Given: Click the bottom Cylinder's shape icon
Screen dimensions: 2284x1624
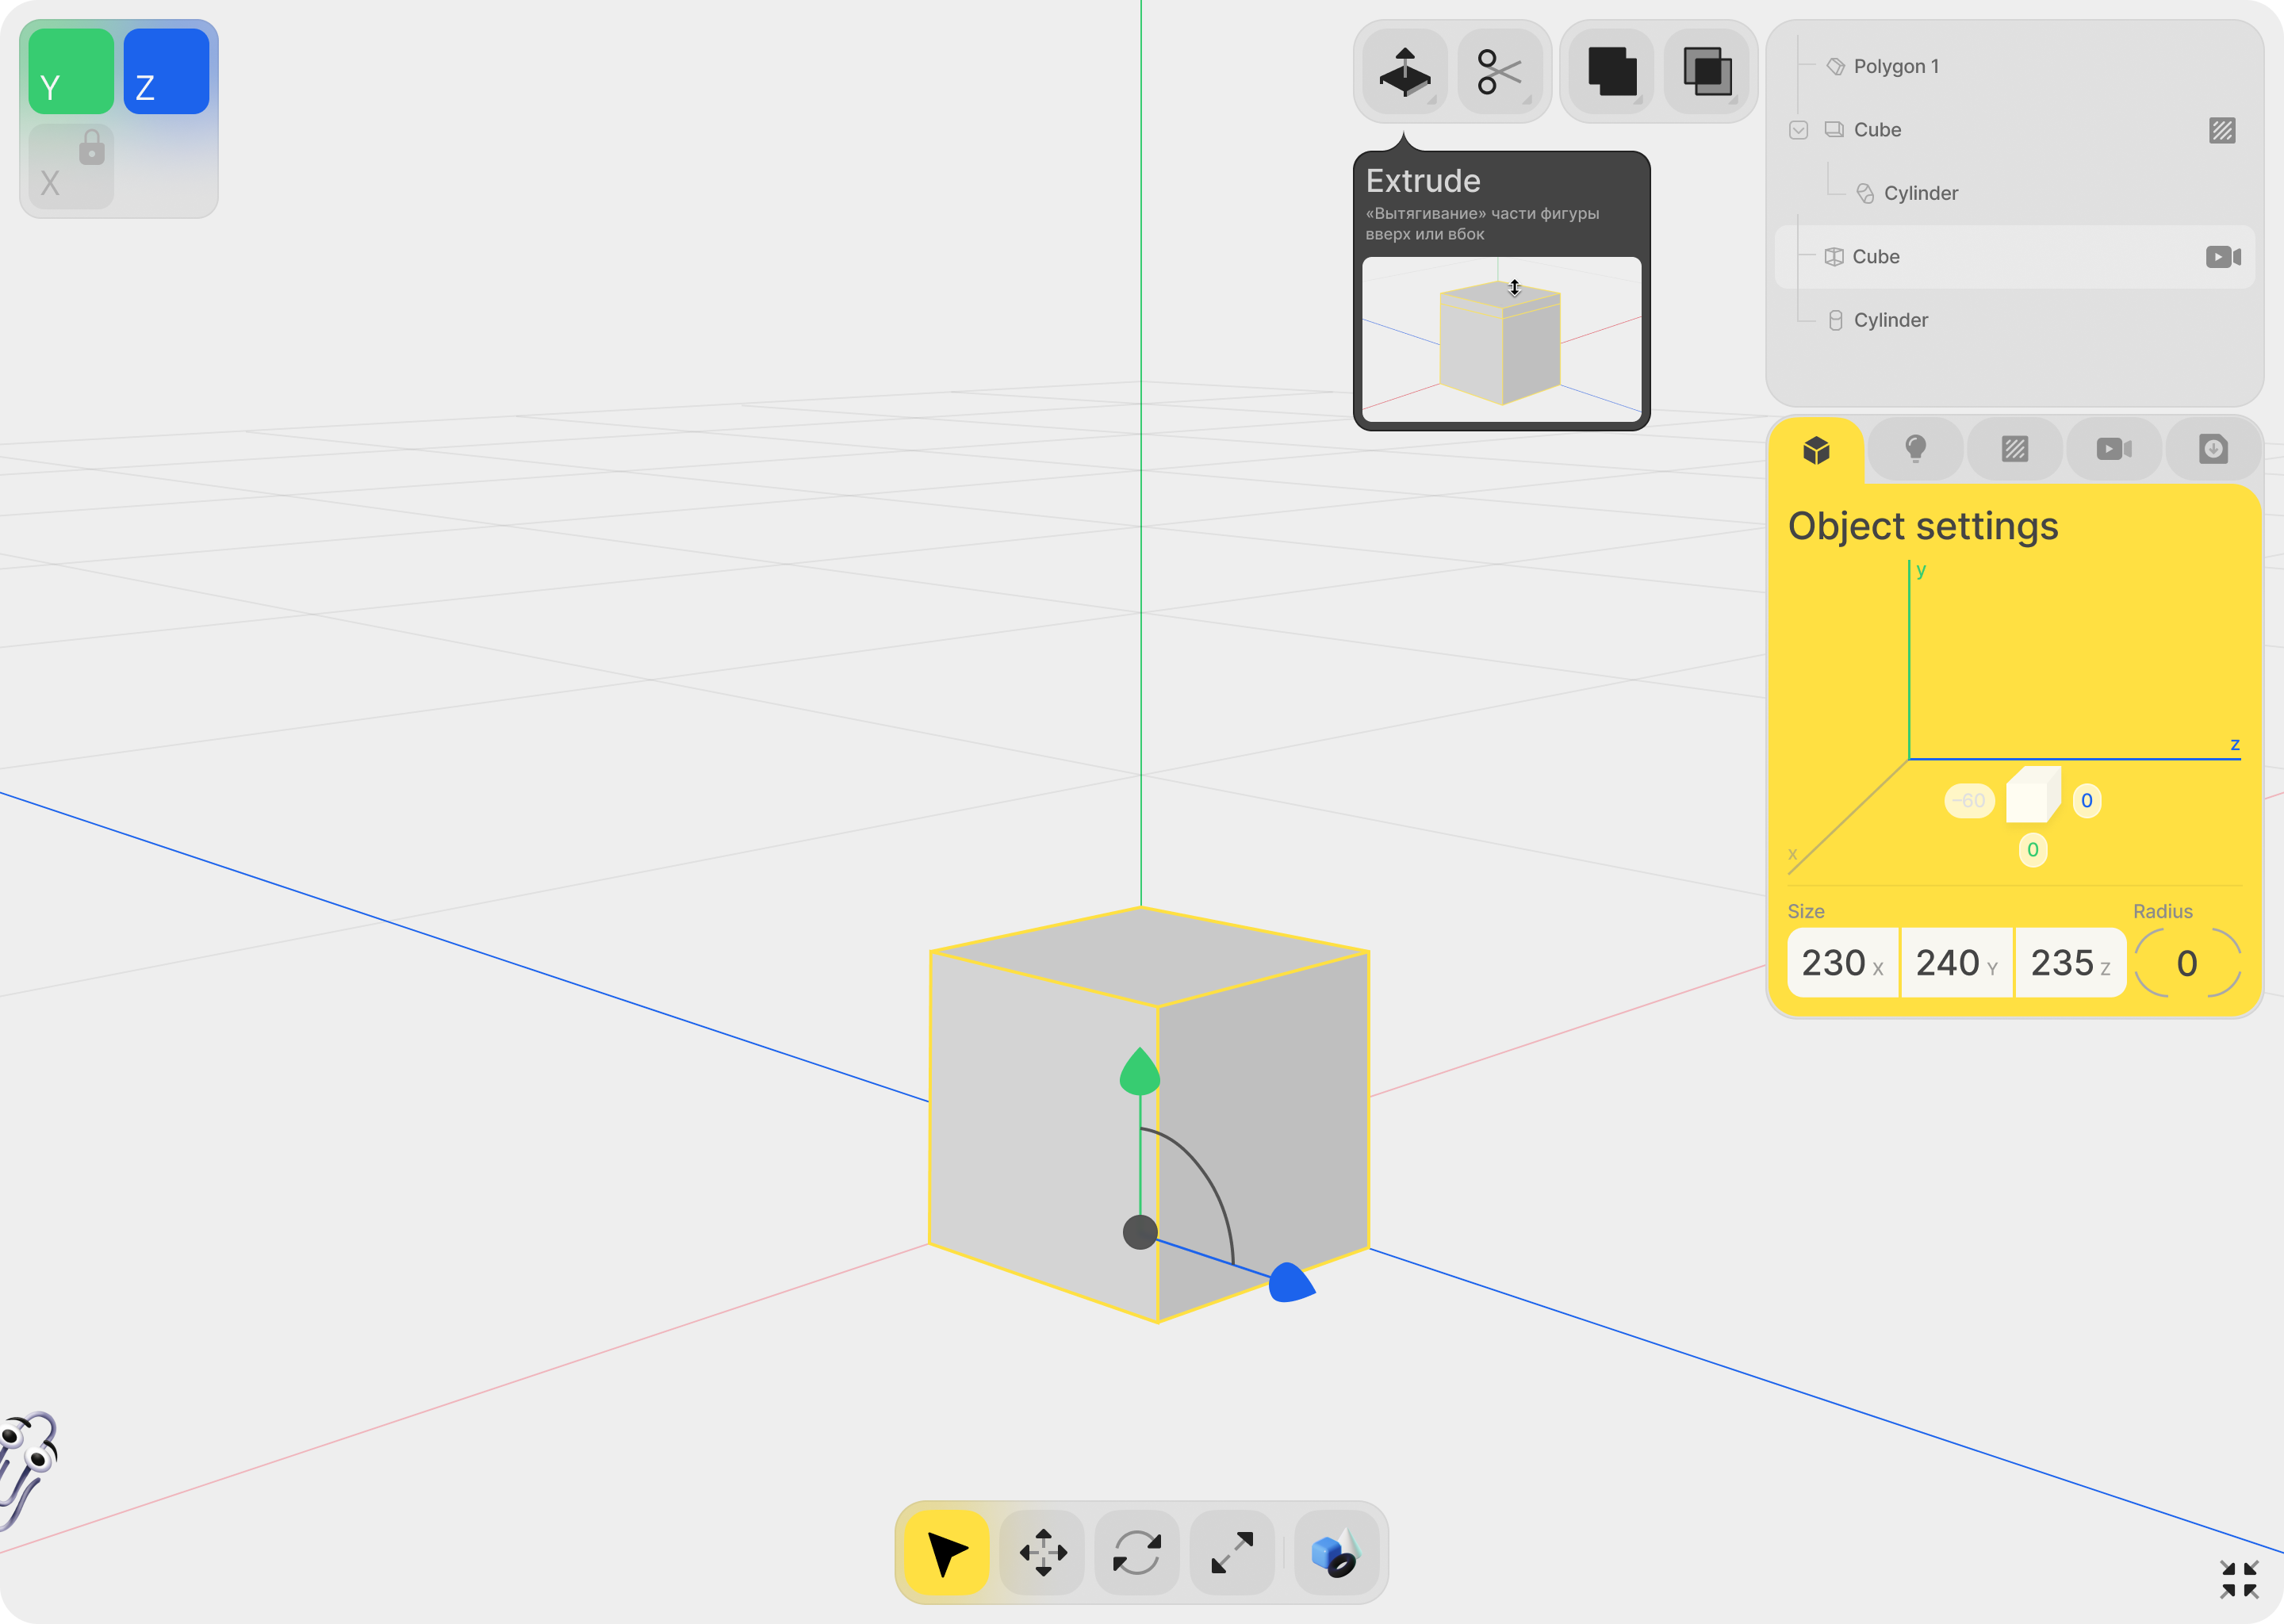Looking at the screenshot, I should point(1835,320).
